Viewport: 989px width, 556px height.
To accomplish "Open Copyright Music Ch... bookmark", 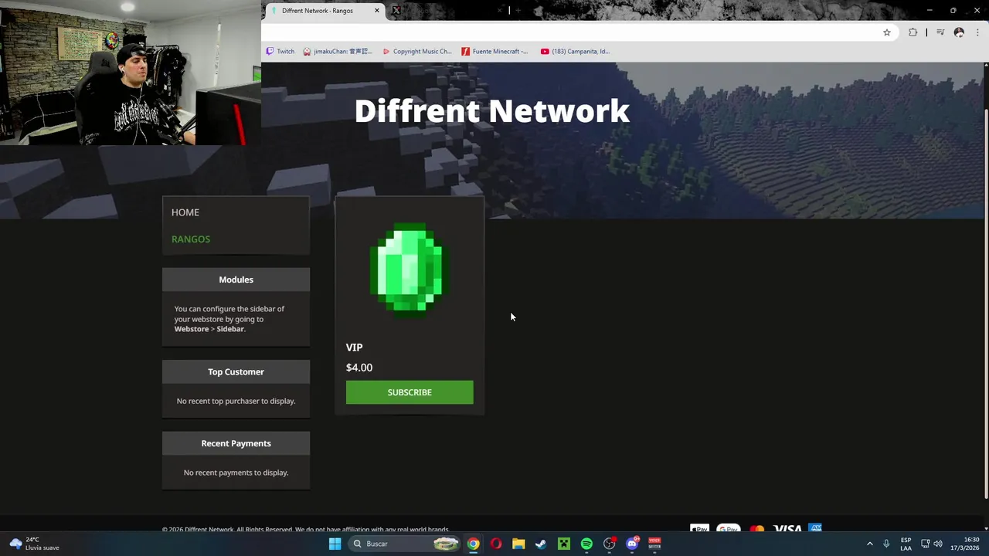I will [x=417, y=52].
